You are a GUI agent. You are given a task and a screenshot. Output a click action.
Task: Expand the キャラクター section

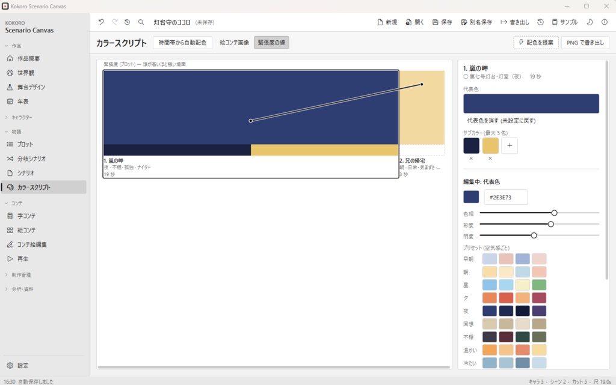click(x=18, y=117)
